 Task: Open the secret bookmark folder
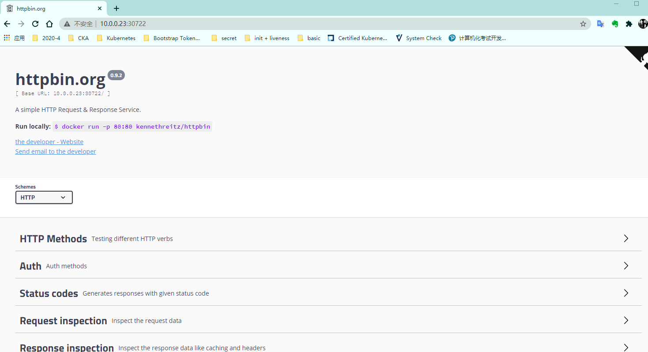click(224, 38)
